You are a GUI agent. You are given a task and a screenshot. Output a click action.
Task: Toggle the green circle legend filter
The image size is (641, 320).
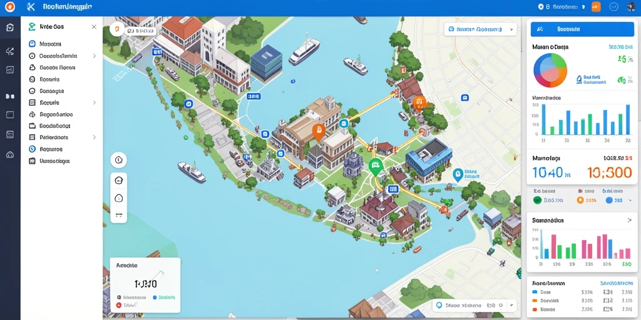(538, 200)
